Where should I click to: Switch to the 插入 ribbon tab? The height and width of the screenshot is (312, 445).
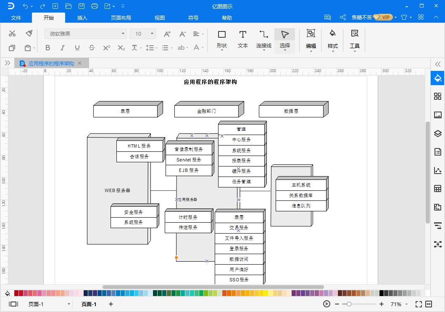coord(82,18)
